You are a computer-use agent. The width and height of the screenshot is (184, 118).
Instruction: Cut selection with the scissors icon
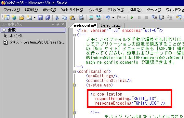57,18
